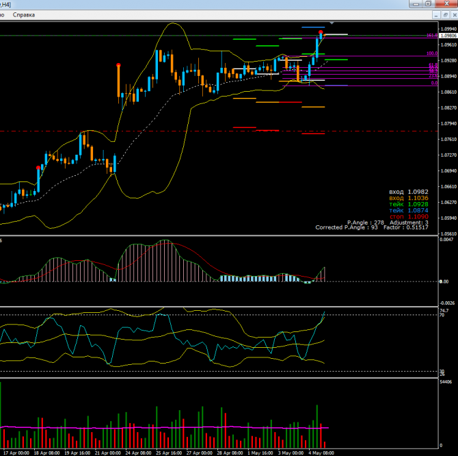The image size is (458, 456).
Task: Click the red dot on the 18 Apr candle
Action: tap(38, 168)
